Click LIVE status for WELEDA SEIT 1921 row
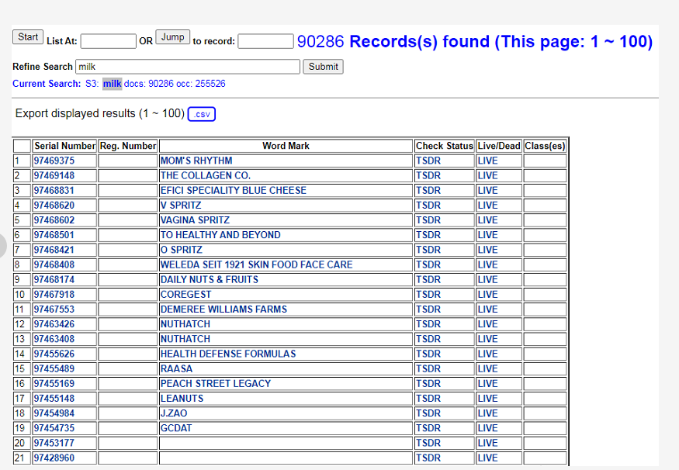Viewport: 679px width, 470px height. click(487, 264)
